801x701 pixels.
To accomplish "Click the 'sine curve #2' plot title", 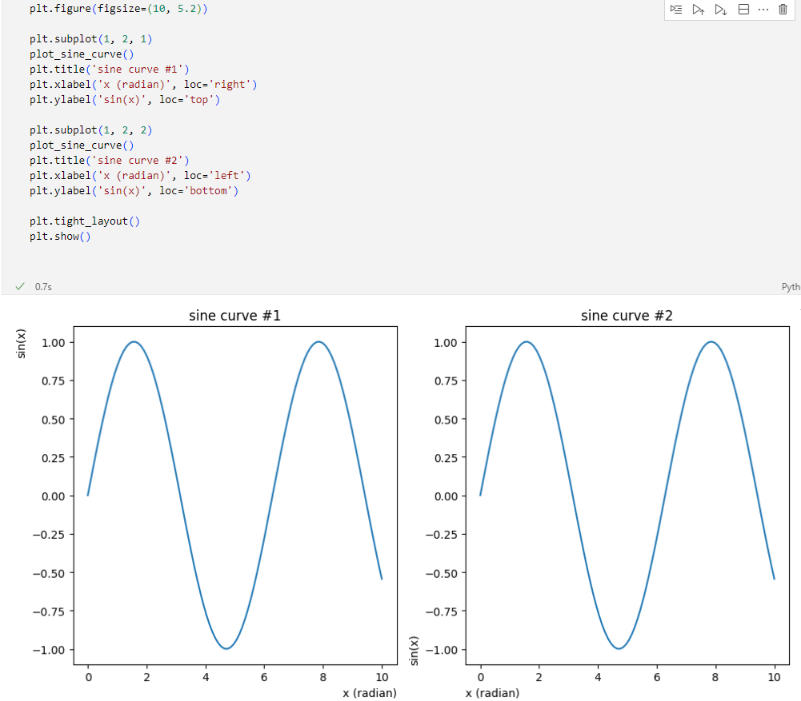I will pyautogui.click(x=627, y=316).
